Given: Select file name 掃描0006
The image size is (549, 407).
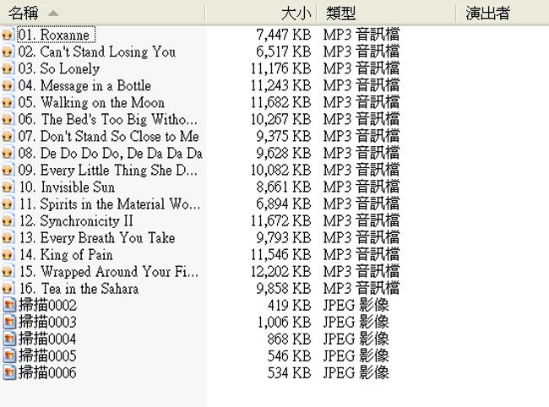Looking at the screenshot, I should tap(47, 372).
